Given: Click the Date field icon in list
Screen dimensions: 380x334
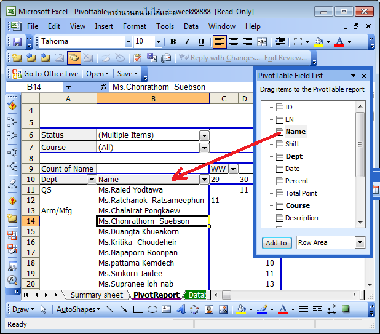Looking at the screenshot, I should click(x=279, y=169).
